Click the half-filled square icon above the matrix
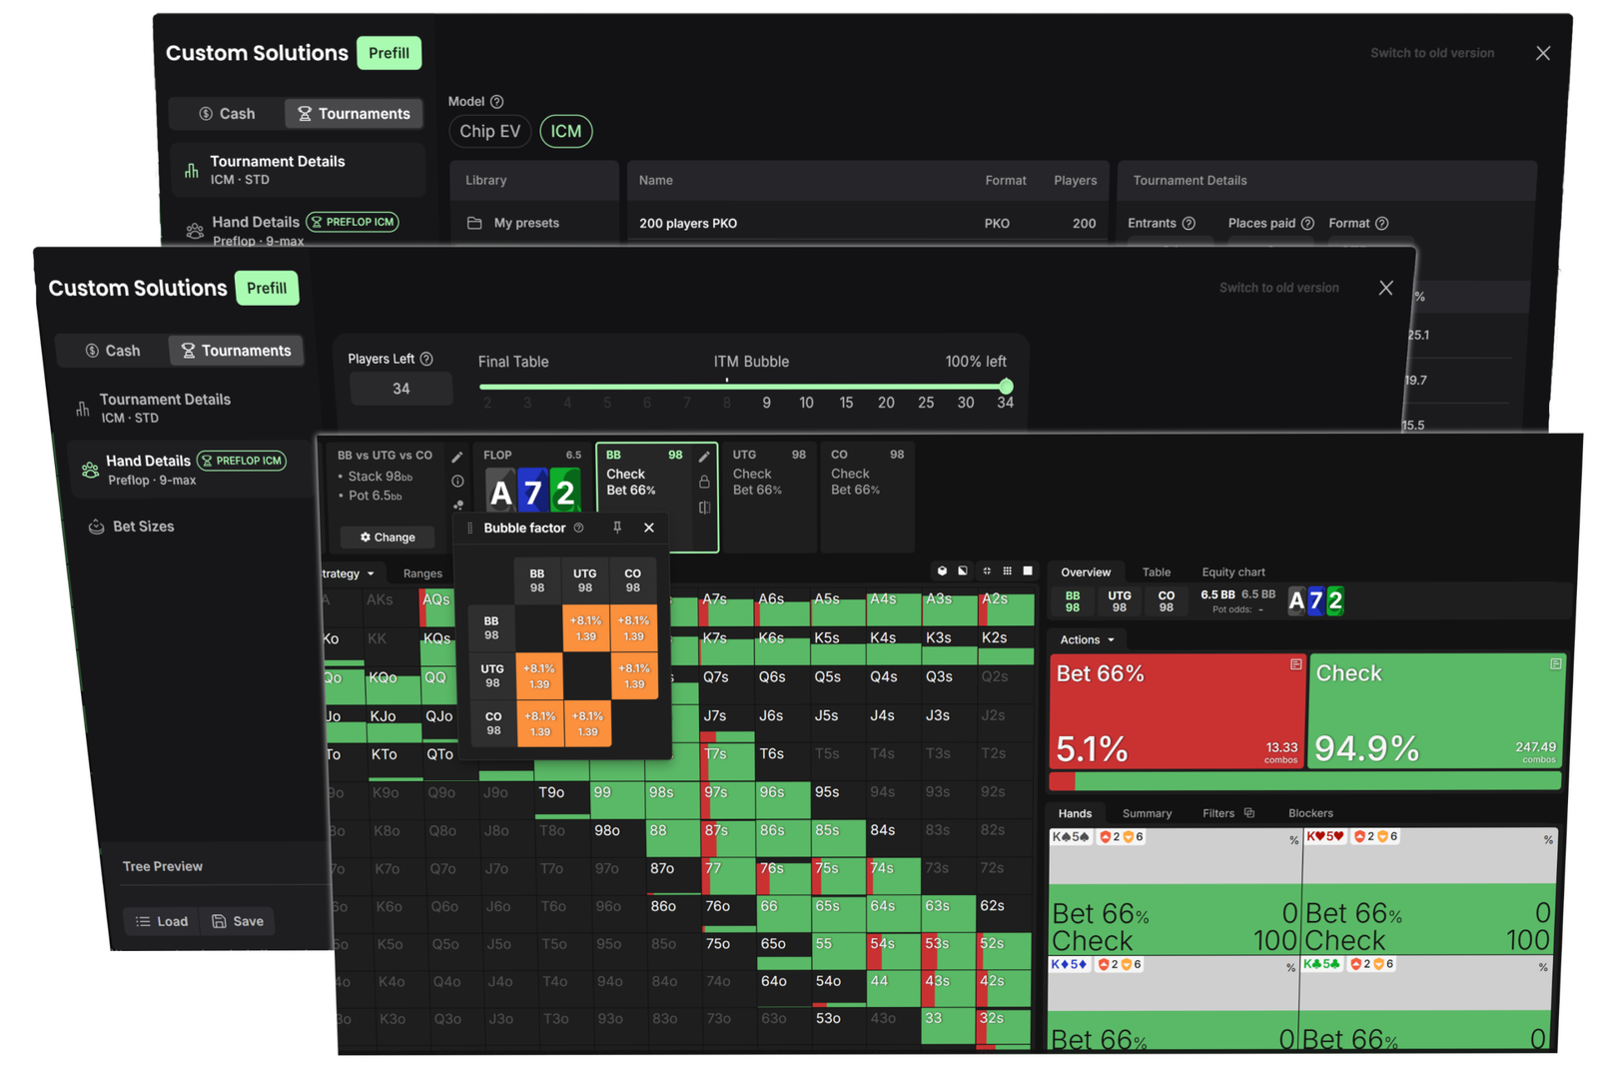1598x1066 pixels. [x=963, y=570]
